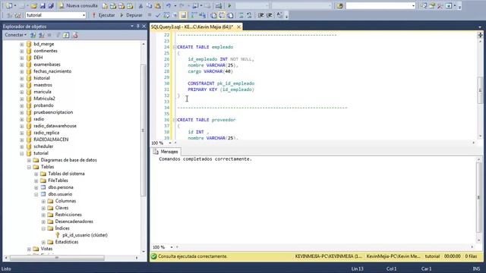Click the 'Comandos completados correctamente.' message
The height and width of the screenshot is (273, 486).
point(205,159)
